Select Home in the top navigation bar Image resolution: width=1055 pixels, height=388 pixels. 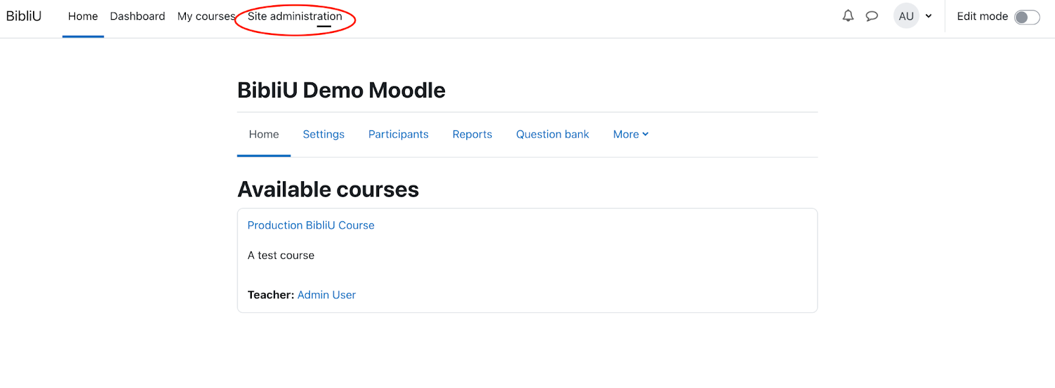(x=83, y=16)
